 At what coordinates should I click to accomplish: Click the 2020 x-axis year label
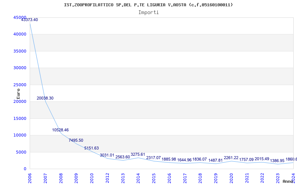point(231,178)
